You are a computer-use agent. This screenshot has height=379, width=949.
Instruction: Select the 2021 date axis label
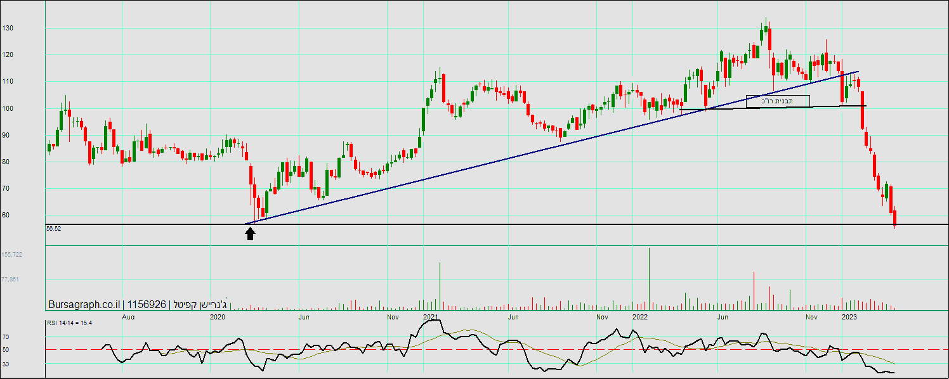(430, 316)
